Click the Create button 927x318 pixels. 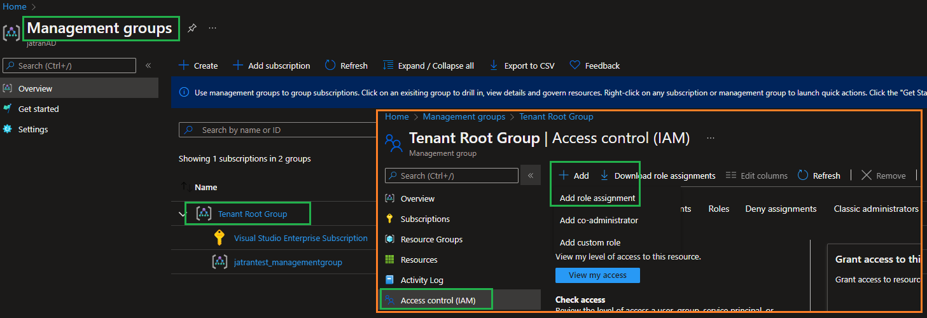coord(198,66)
